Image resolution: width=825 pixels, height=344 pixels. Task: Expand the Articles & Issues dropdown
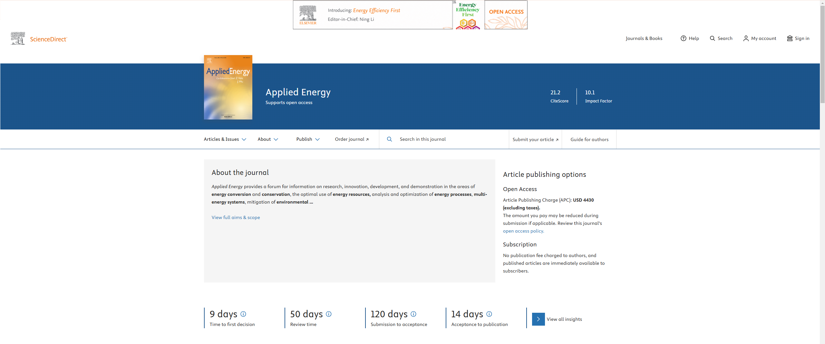pos(225,139)
